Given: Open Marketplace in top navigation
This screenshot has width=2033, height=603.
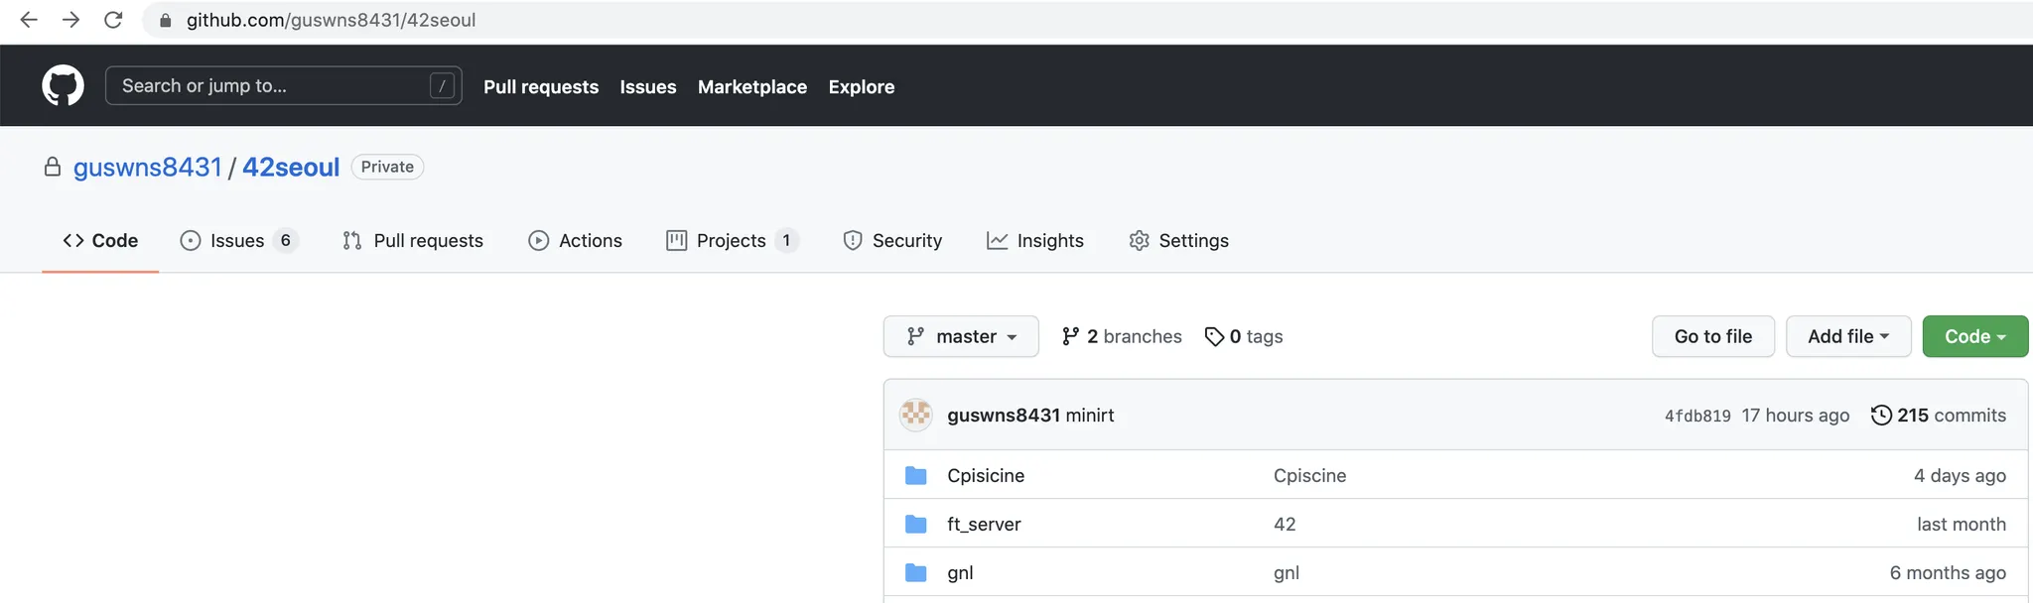Looking at the screenshot, I should point(751,87).
